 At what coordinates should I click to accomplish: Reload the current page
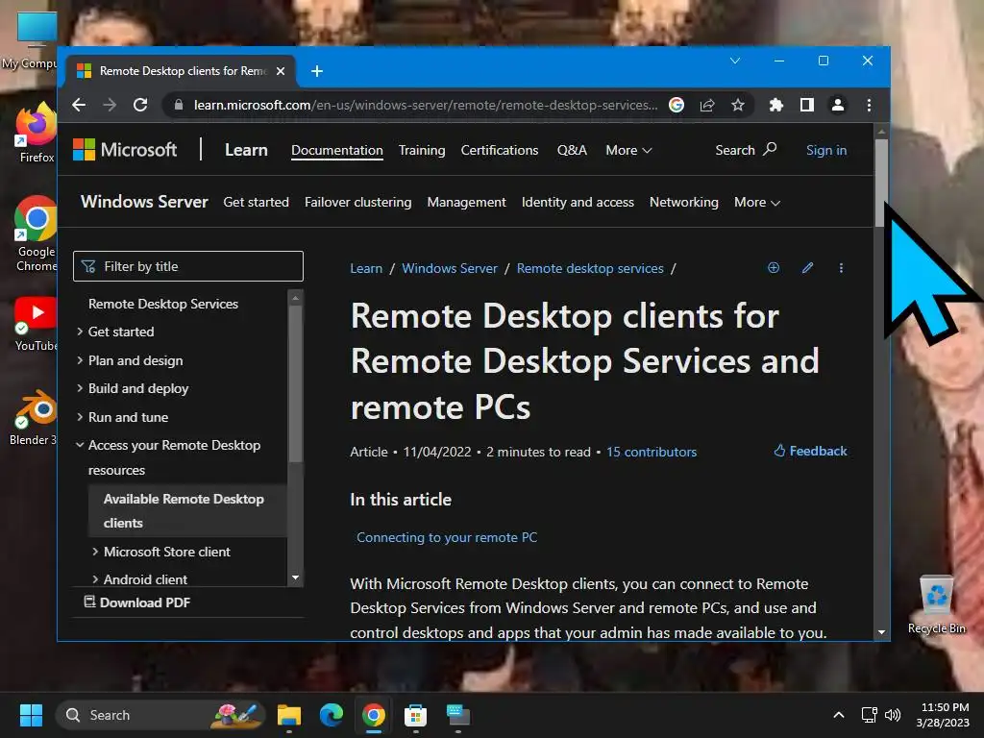click(140, 105)
